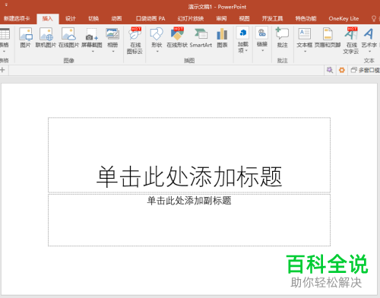Open the OneKey Lite tab
This screenshot has width=380, height=298.
tap(344, 18)
